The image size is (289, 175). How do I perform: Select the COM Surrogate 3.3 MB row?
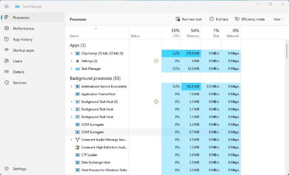[153, 124]
